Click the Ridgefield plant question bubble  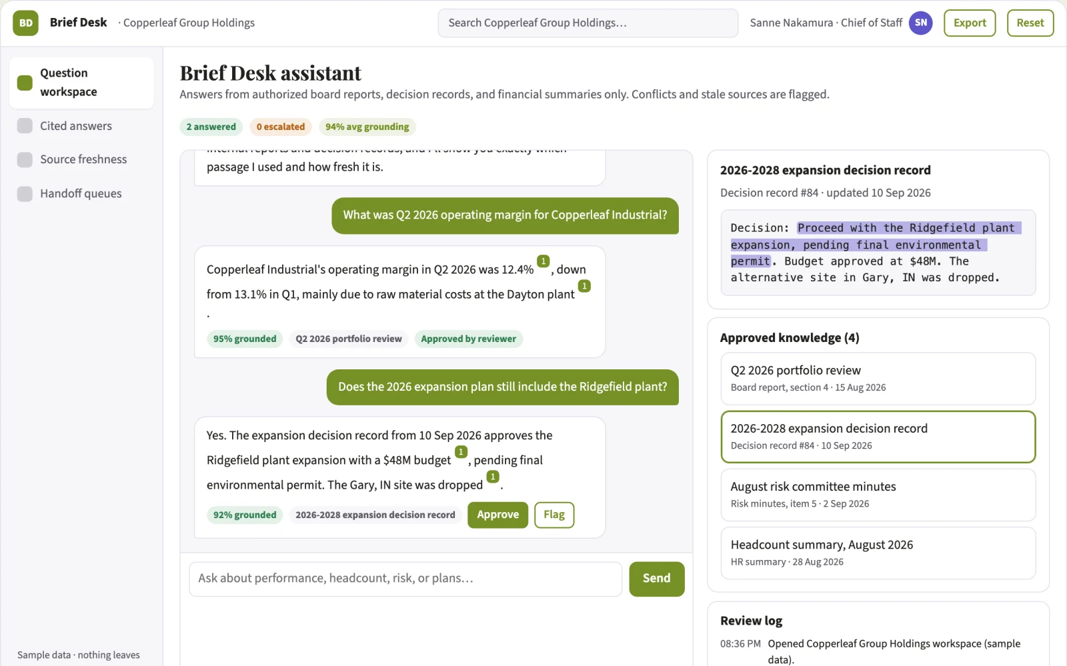point(503,387)
